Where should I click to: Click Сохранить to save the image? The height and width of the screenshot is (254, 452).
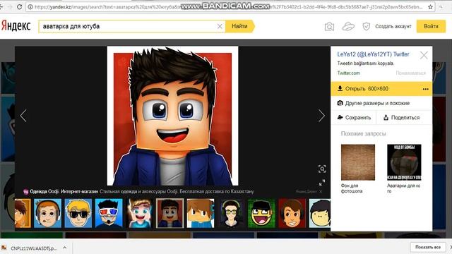click(354, 118)
